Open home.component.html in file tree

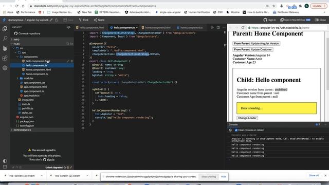coord(38,70)
